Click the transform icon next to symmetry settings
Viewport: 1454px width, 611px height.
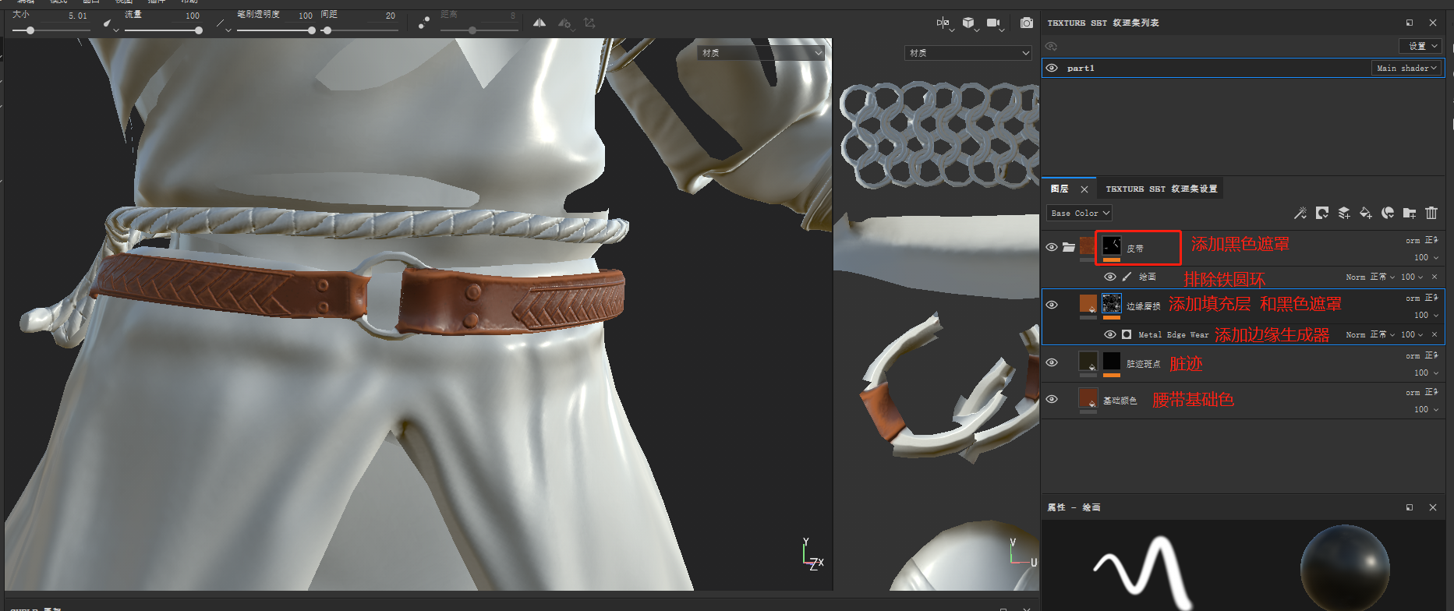[589, 23]
